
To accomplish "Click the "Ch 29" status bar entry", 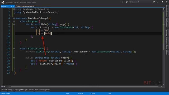I will 92,93.
